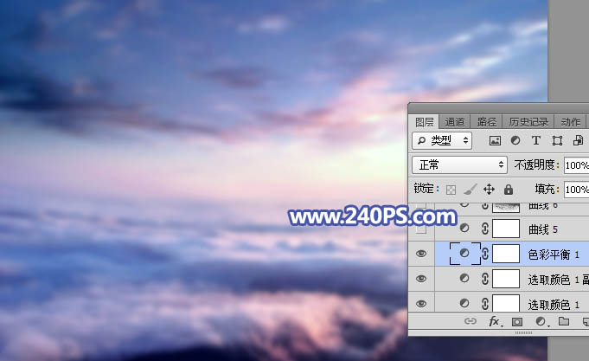Screen dimensions: 589x361
Task: Hide the 色彩平衡 1 layer
Action: 421,254
